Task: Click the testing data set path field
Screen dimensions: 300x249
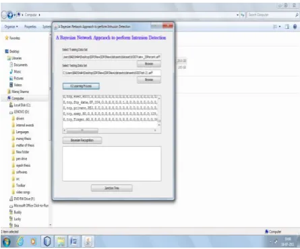Action: coord(112,73)
